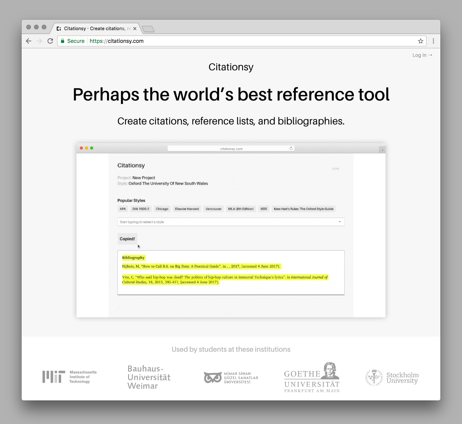Image resolution: width=462 pixels, height=424 pixels.
Task: Click the Secure padlock icon
Action: coord(62,41)
